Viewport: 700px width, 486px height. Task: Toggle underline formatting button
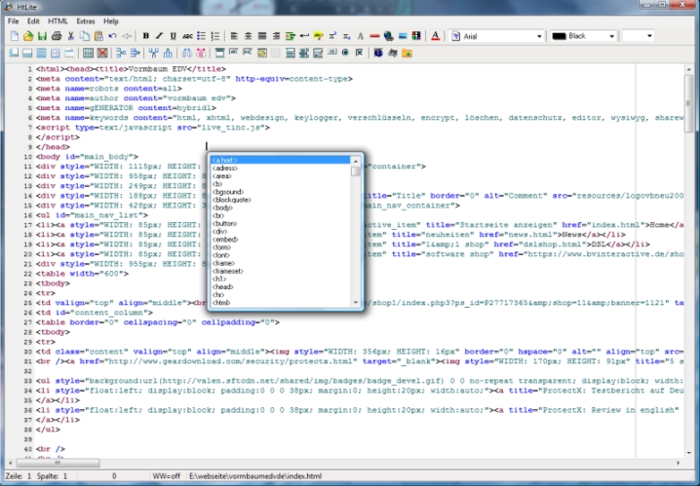(x=173, y=36)
